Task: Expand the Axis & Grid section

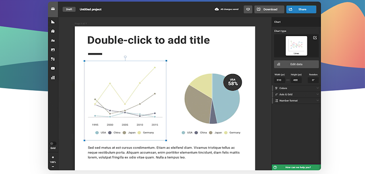Action: pos(296,94)
